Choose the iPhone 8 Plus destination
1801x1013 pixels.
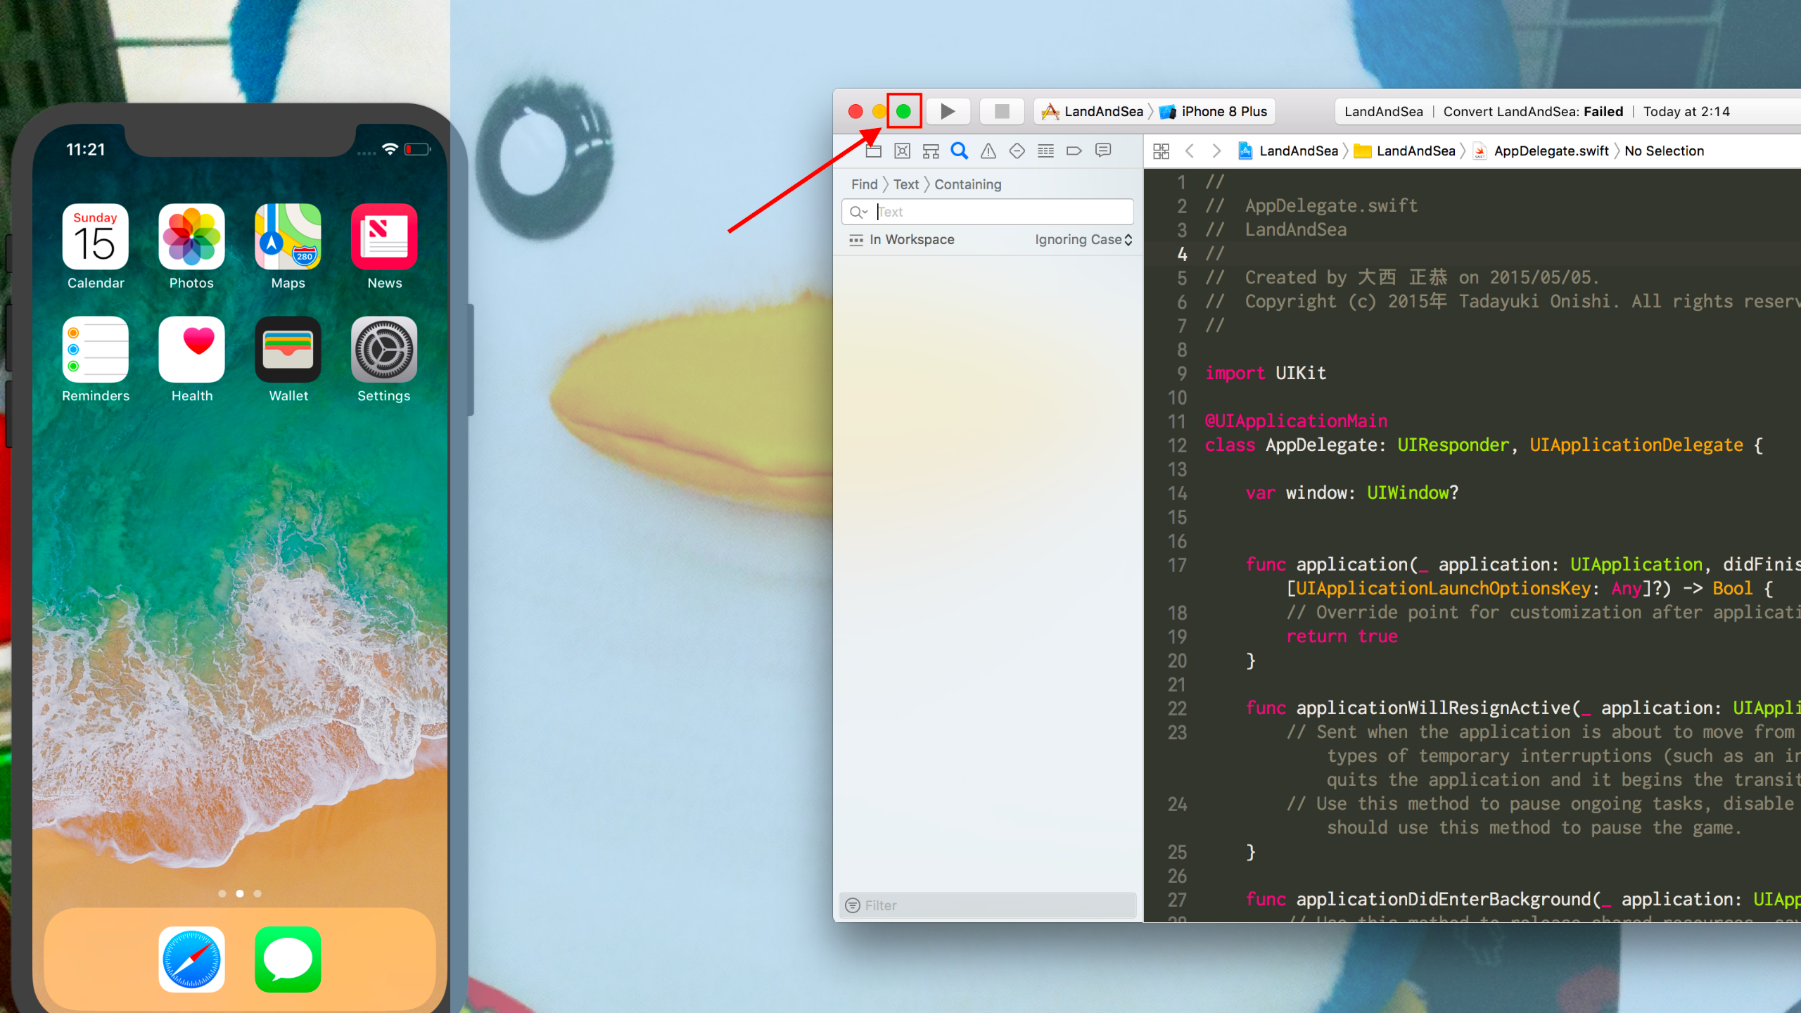[x=1214, y=111]
